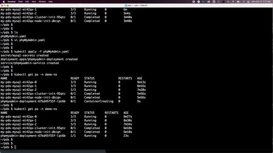Click the 'vi phpMyAdmin.yaml' command
This screenshot has width=273, height=153.
point(29,40)
